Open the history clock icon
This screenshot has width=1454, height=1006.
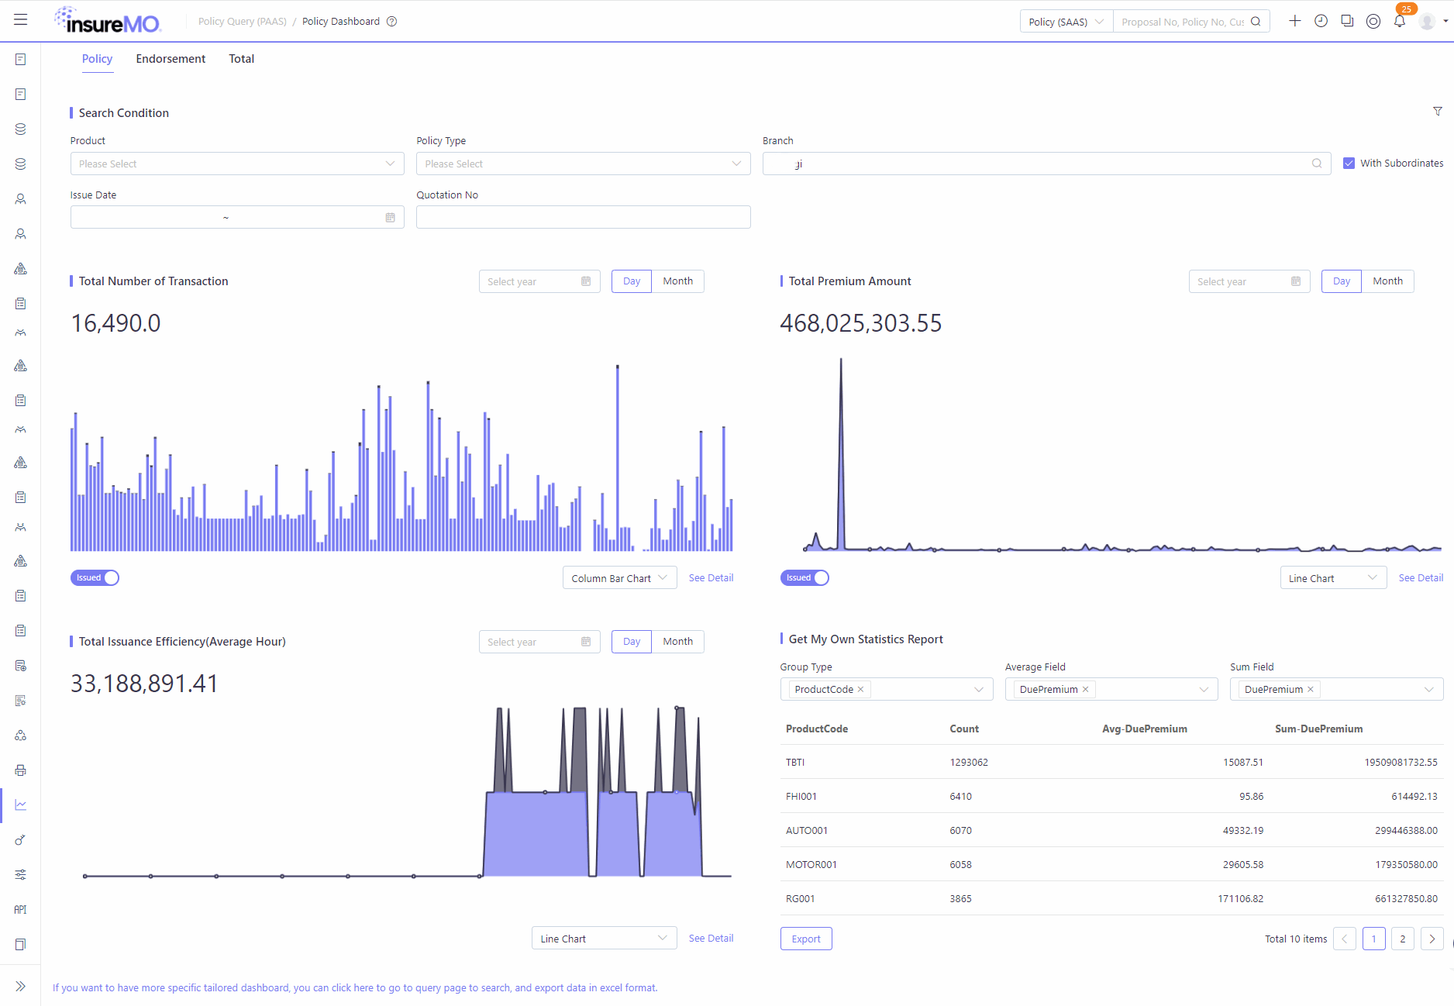point(1321,21)
